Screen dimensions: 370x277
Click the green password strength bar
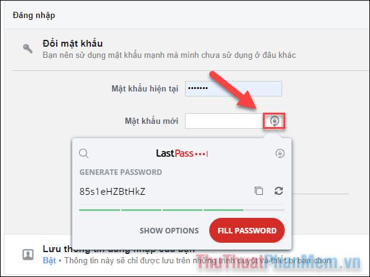click(161, 210)
